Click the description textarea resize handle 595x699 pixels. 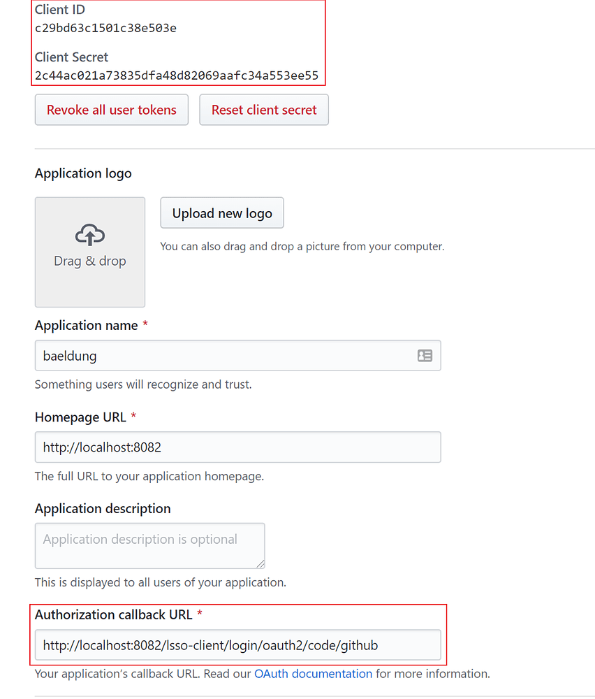click(260, 564)
